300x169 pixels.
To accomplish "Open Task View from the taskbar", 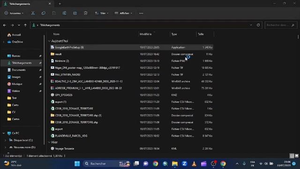I will 136,164.
